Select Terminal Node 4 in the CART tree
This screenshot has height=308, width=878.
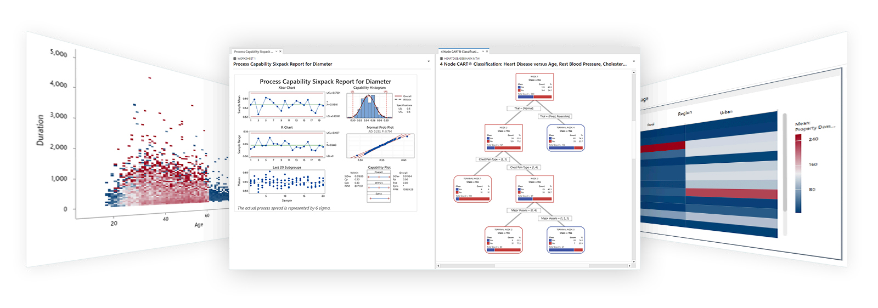tap(566, 138)
